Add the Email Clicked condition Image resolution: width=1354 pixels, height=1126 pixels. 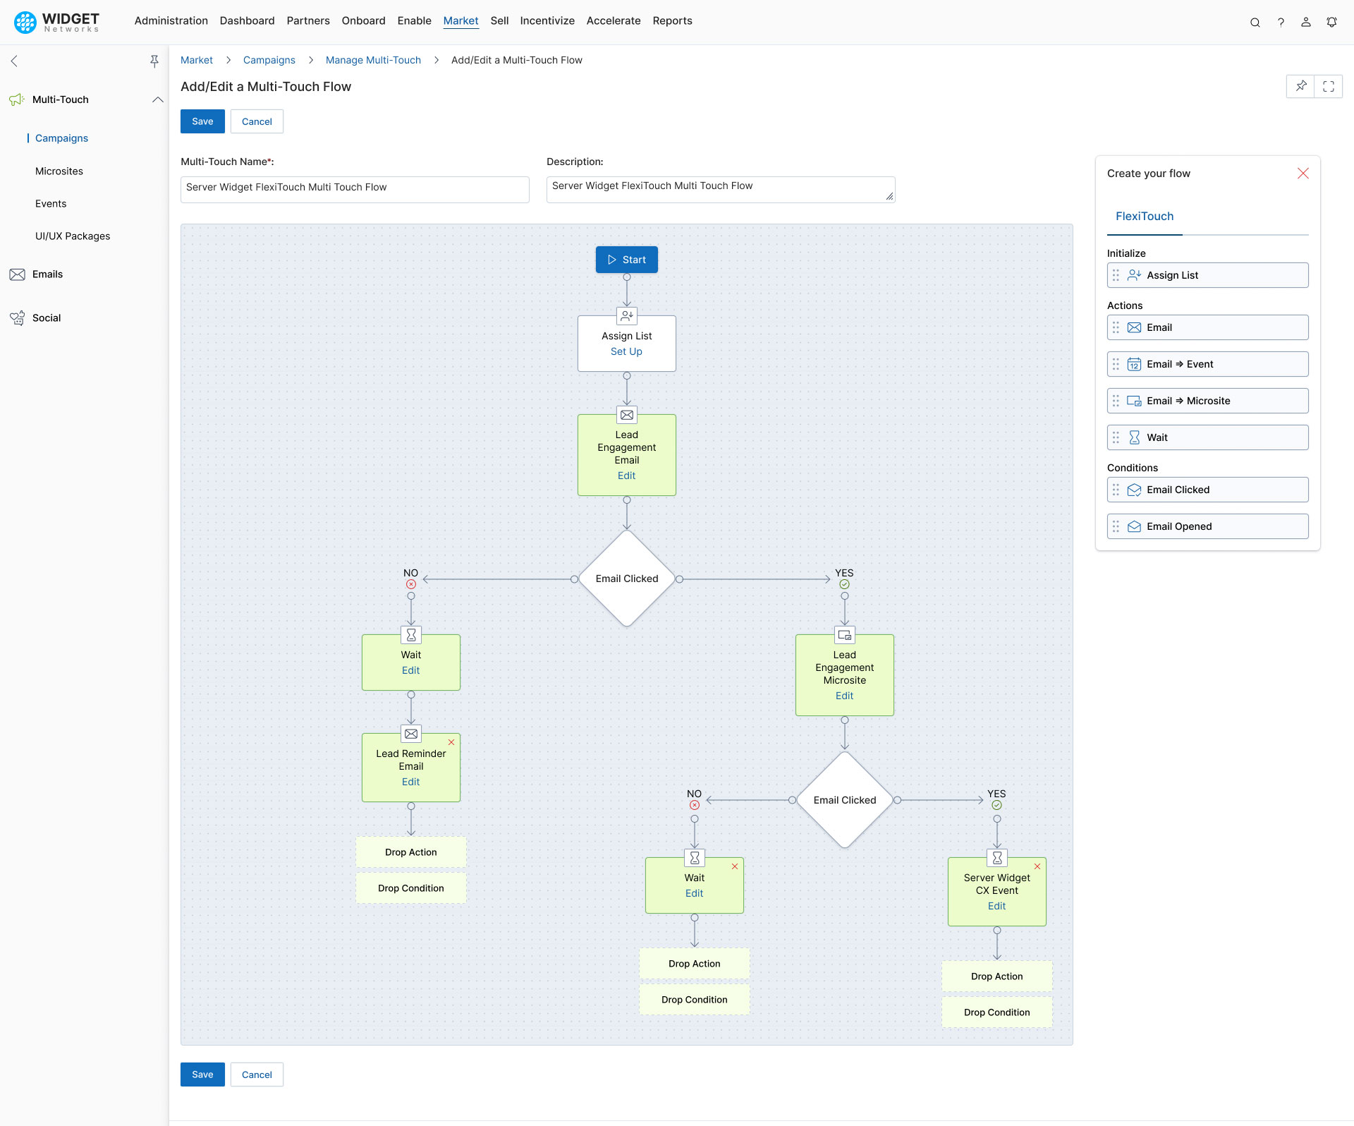[x=1207, y=489]
